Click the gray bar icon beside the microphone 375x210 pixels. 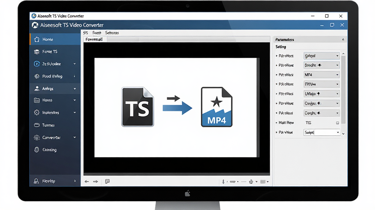pyautogui.click(x=233, y=182)
